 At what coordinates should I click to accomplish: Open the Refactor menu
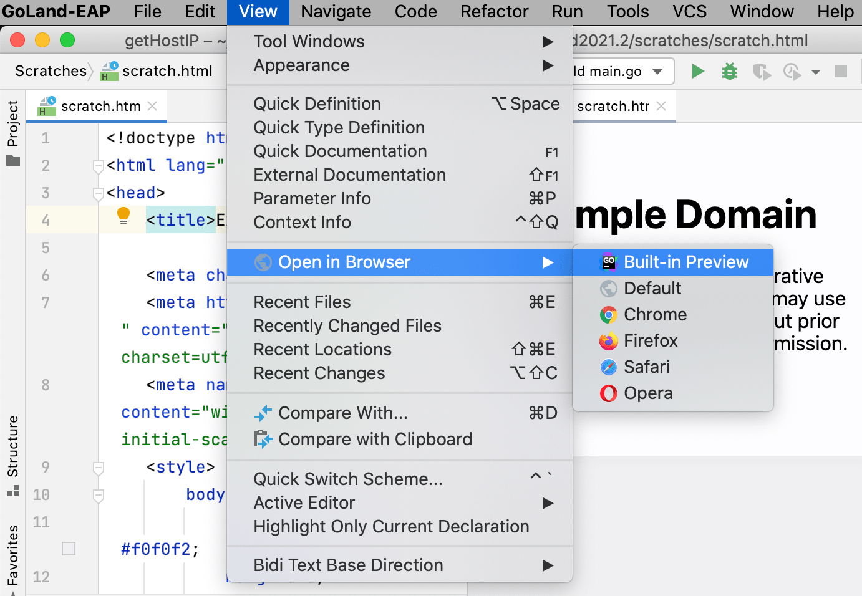[494, 11]
